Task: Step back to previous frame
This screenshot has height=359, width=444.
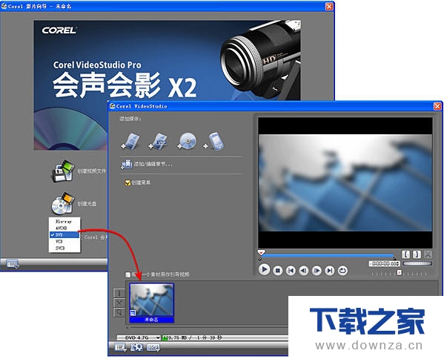Action: (304, 271)
